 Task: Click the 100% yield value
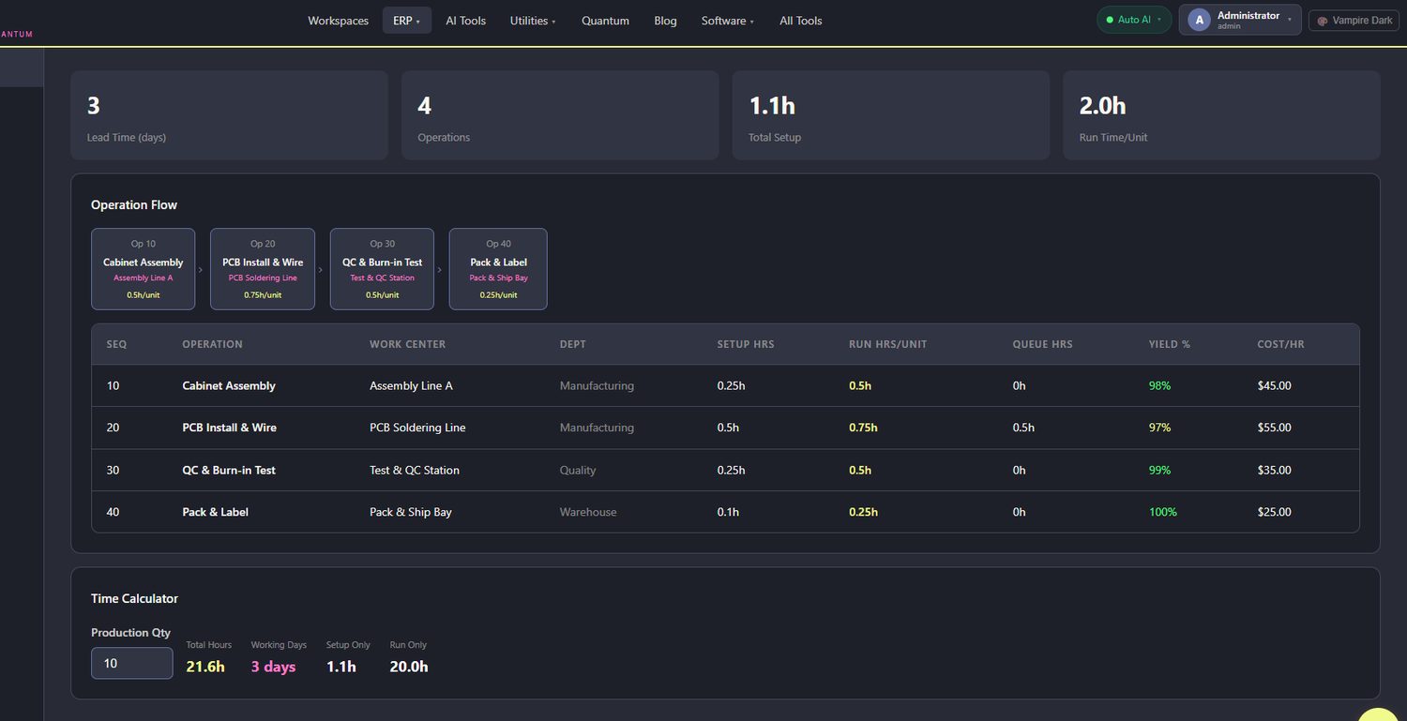point(1163,512)
